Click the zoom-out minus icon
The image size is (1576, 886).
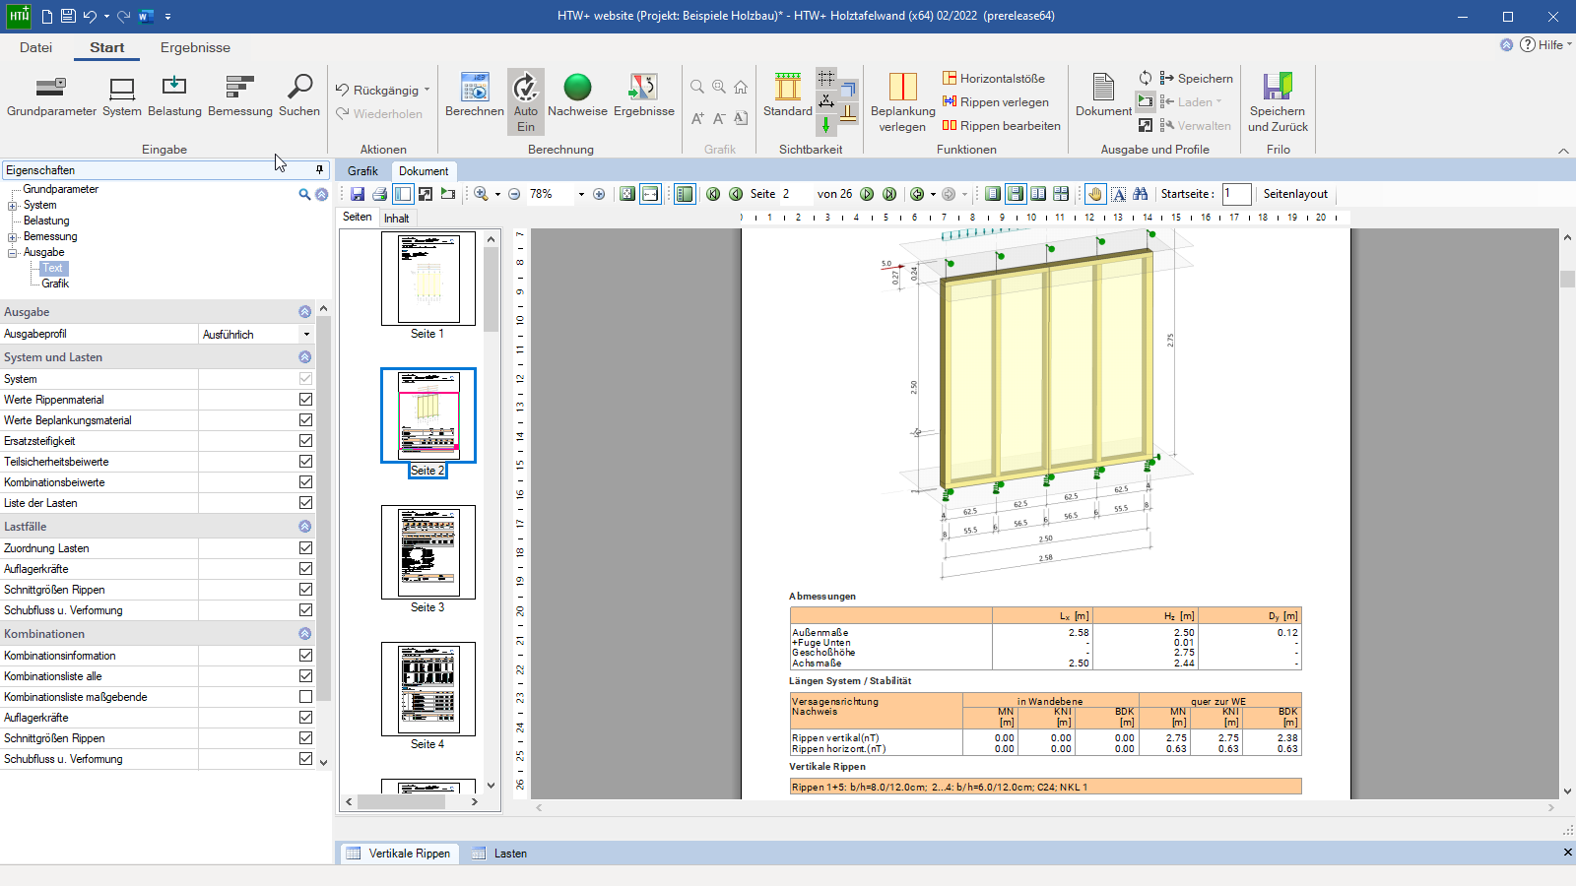click(x=514, y=194)
